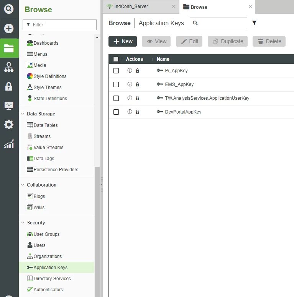The width and height of the screenshot is (294, 297).
Task: Click the scroll-up arrow of the sidebar
Action: [97, 37]
